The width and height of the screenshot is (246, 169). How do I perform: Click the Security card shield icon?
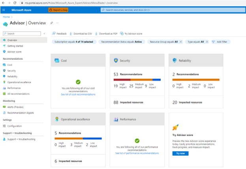coord(116,61)
